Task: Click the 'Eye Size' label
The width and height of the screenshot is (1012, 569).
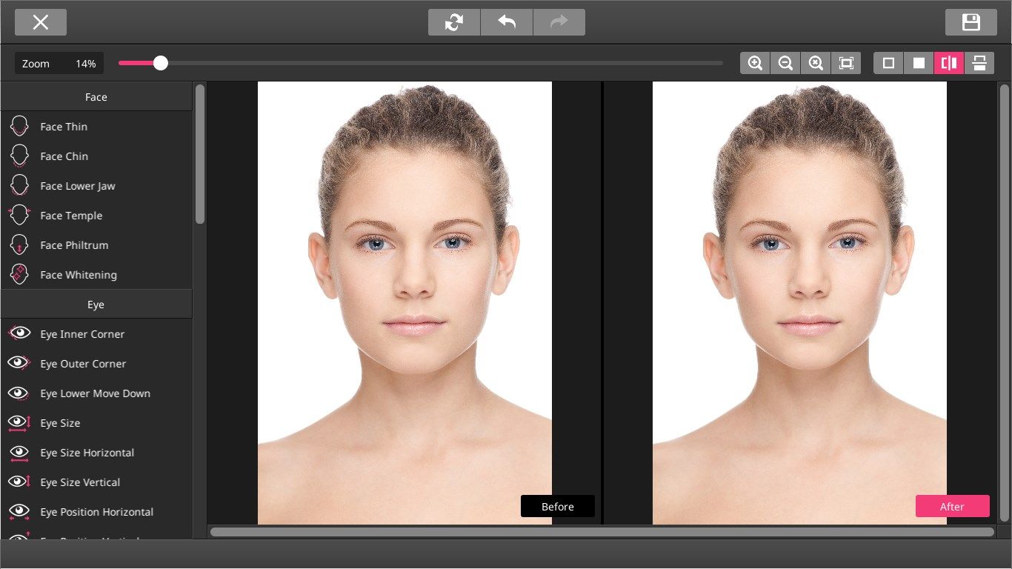Action: point(60,423)
